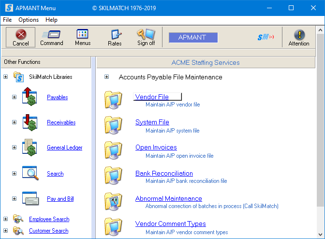
Task: Click 'Accounts Payable File Maintenance' heading
Action: pos(170,77)
